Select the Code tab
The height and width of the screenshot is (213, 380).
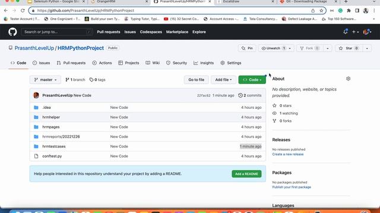tap(18, 63)
